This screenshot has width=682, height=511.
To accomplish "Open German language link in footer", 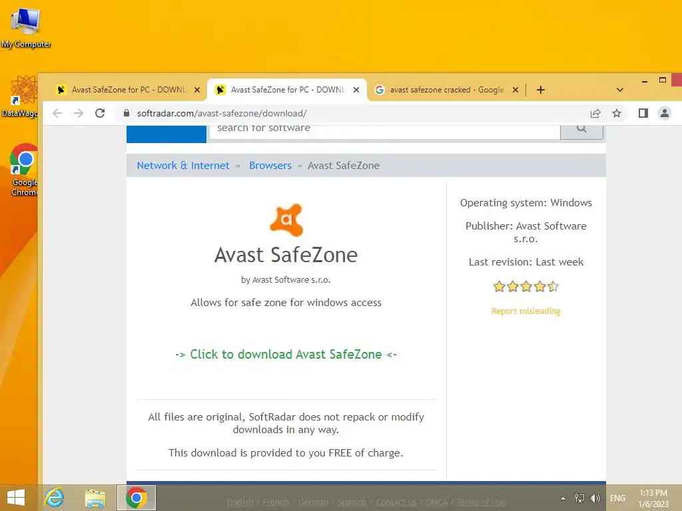I will (313, 502).
